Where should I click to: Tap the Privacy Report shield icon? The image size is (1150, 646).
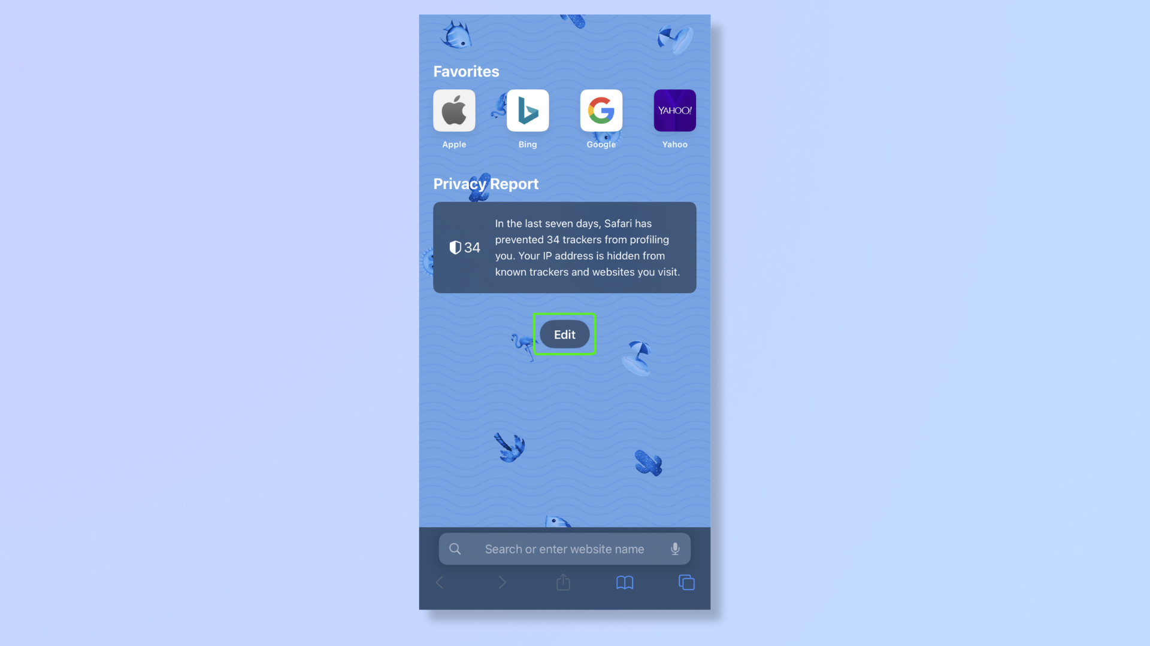[x=455, y=247]
